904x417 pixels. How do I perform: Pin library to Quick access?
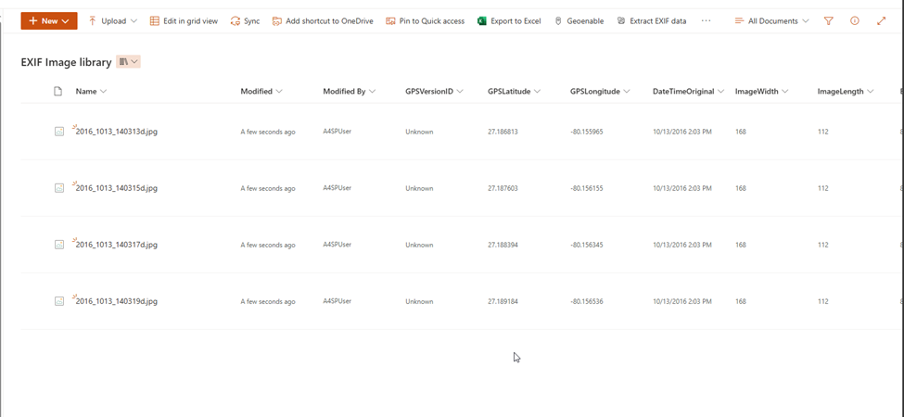pos(425,20)
